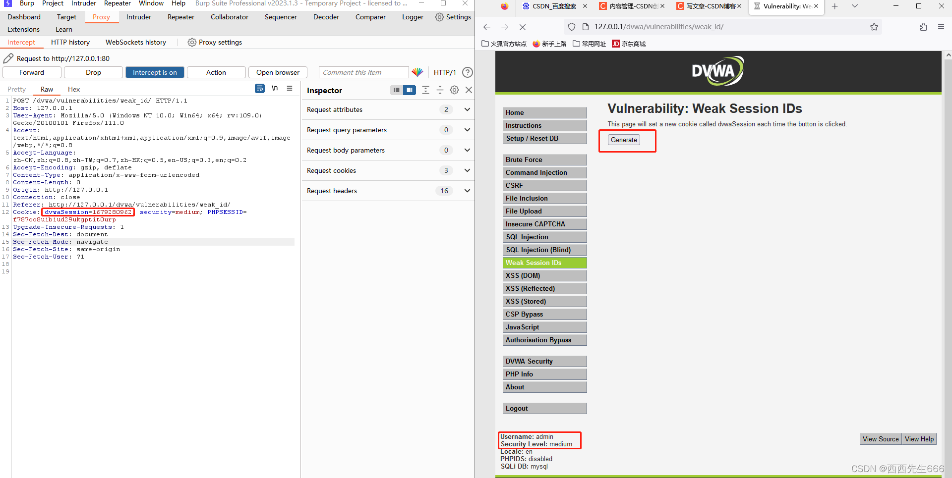The height and width of the screenshot is (478, 952).
Task: Close CSDN_百度搜索 tab
Action: [x=585, y=6]
